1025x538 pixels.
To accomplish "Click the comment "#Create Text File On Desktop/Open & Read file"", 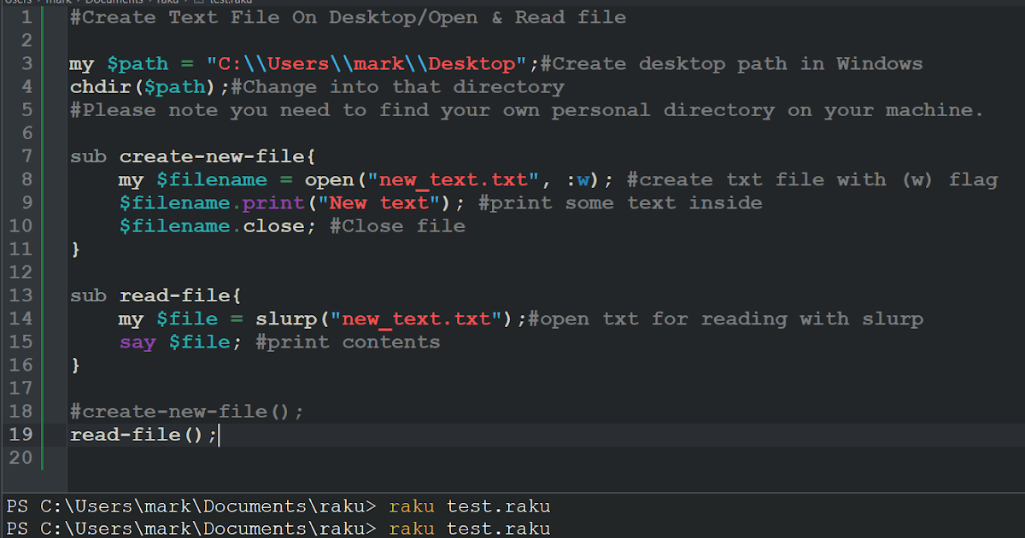I will 348,17.
